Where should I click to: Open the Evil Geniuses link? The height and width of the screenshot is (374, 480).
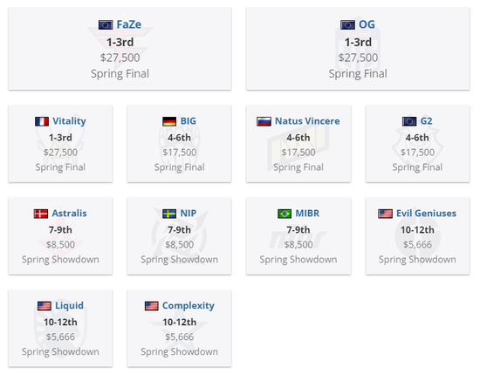426,213
